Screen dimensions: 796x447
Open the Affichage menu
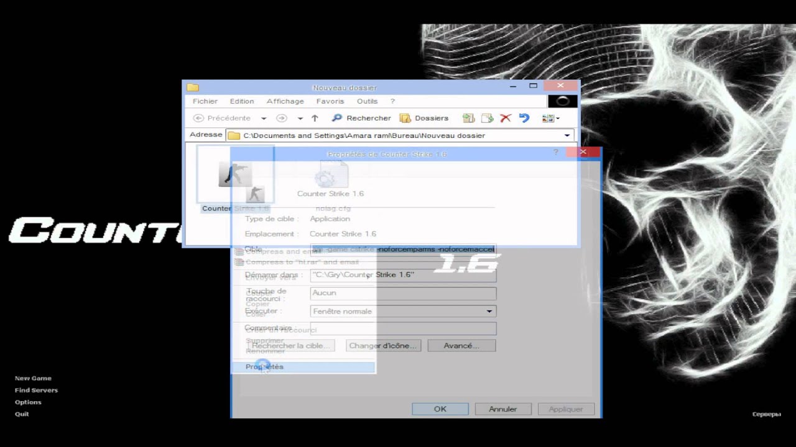[285, 101]
